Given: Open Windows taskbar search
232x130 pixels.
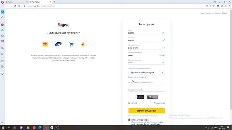Looking at the screenshot, I should pyautogui.click(x=9, y=127).
